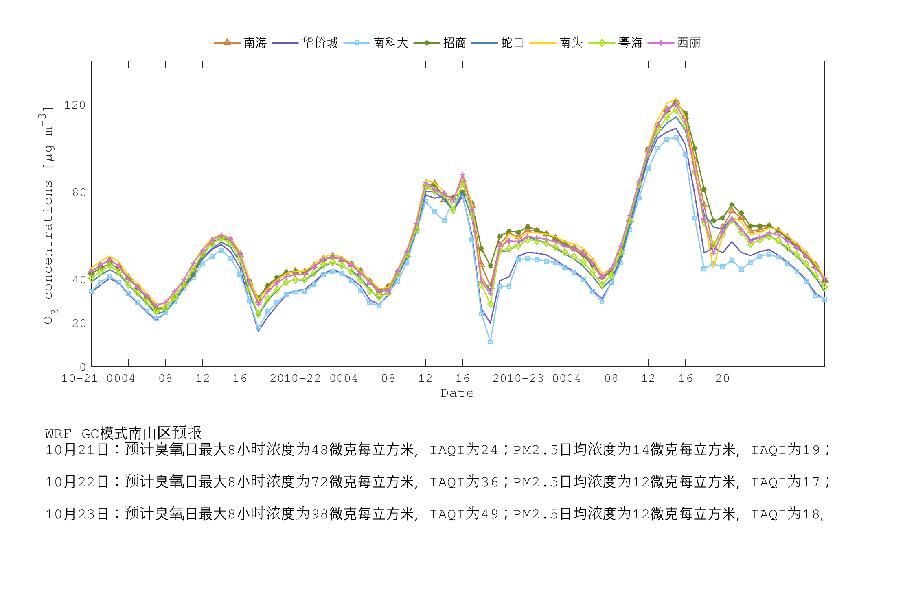Click the 招商 dark-green star legend marker
The image size is (916, 610).
(427, 43)
